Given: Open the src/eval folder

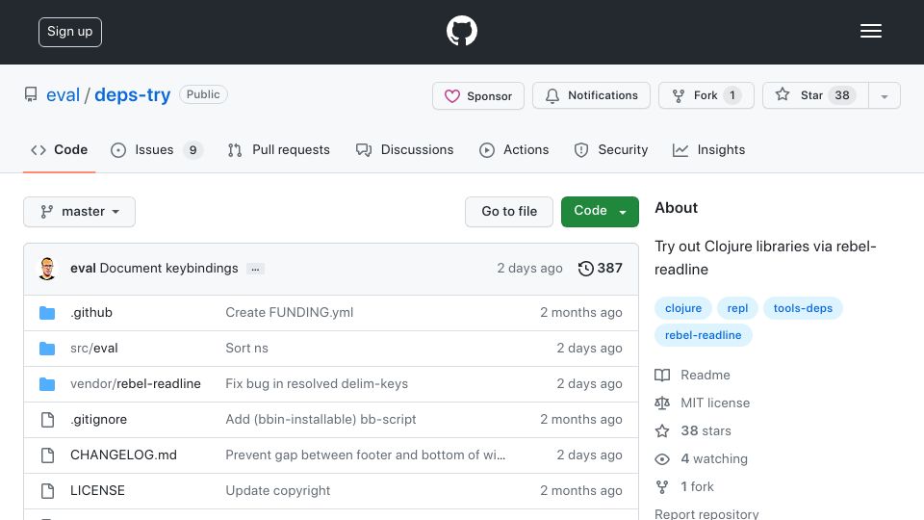Looking at the screenshot, I should [x=94, y=348].
